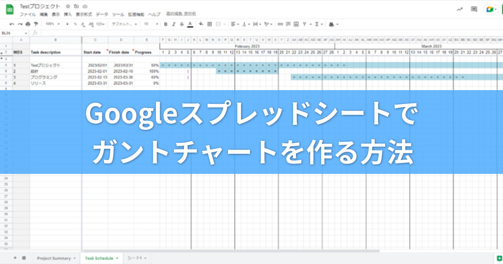Open the input tools あ button
Image resolution: width=503 pixels, height=264 pixels.
331,24
